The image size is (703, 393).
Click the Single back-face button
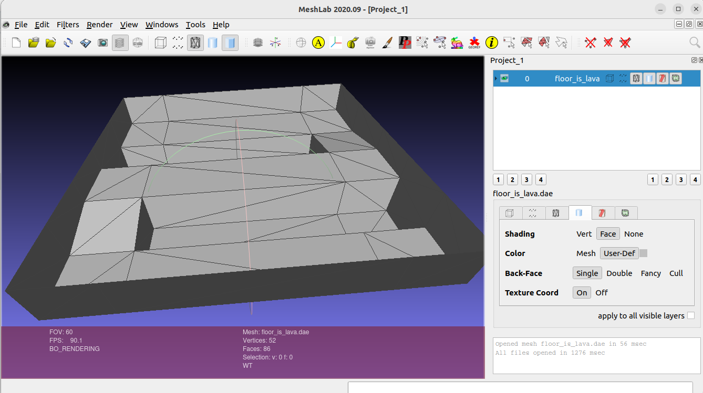pyautogui.click(x=587, y=273)
